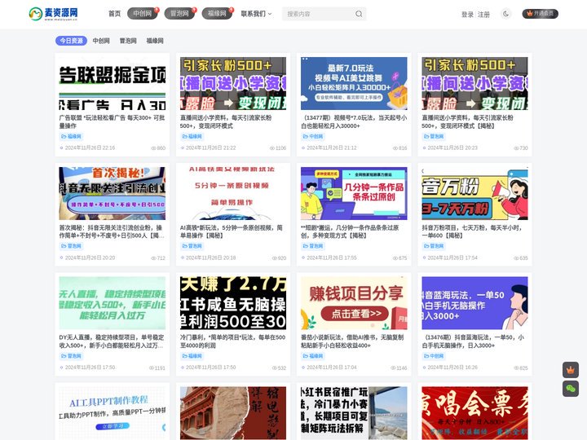Click 冒泡网 tag under AI高铁 card
587x440 pixels.
click(192, 246)
